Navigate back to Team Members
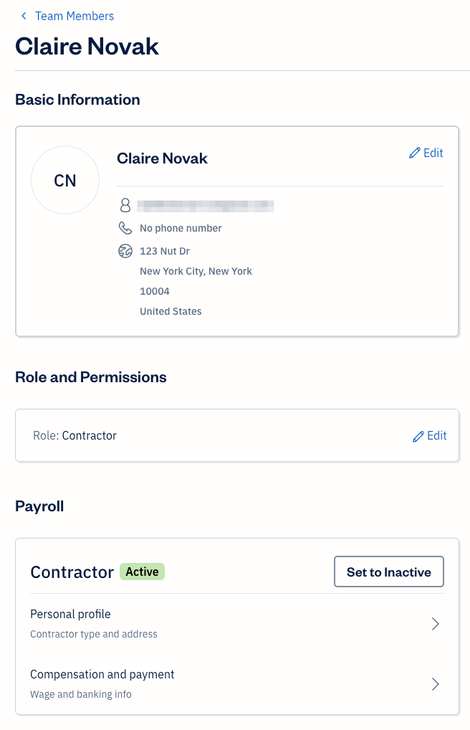This screenshot has width=470, height=730. click(75, 16)
